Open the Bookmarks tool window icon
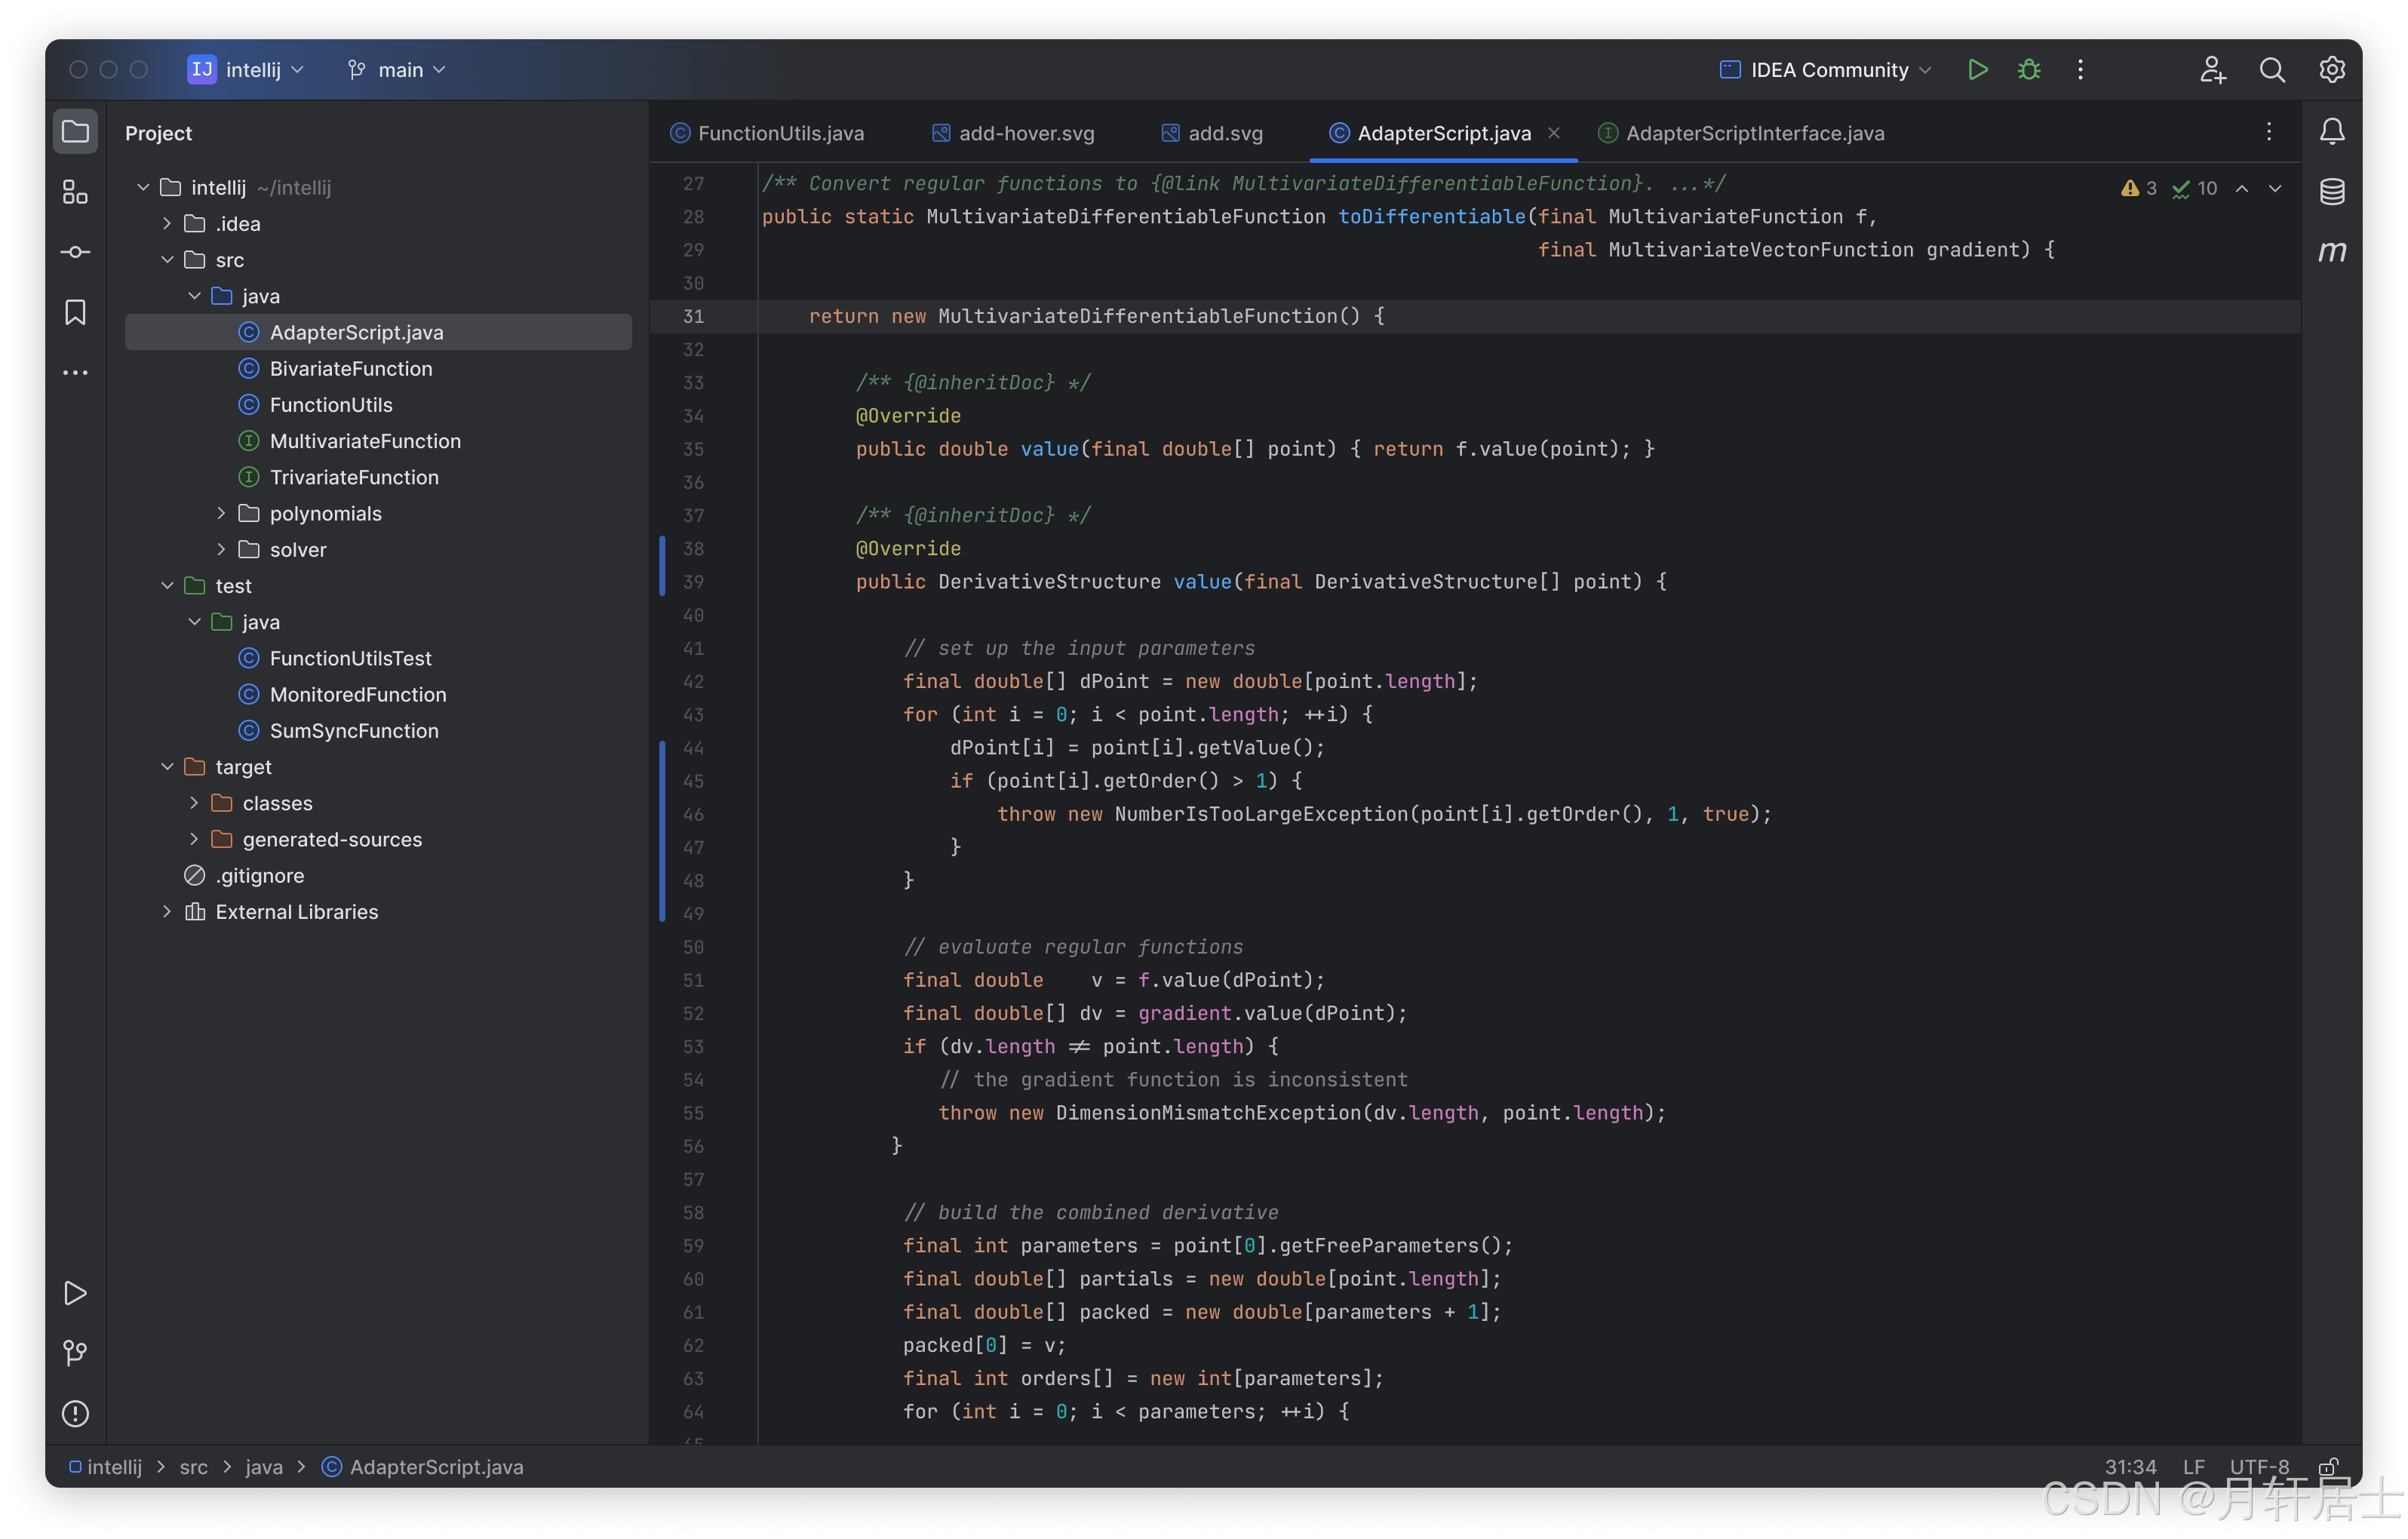Viewport: 2408px width, 1539px height. tap(75, 313)
